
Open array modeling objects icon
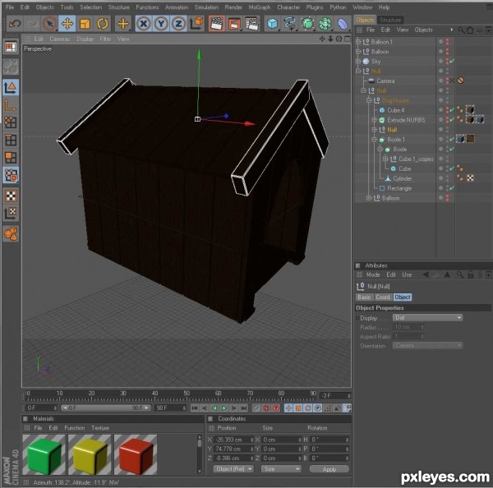[325, 24]
